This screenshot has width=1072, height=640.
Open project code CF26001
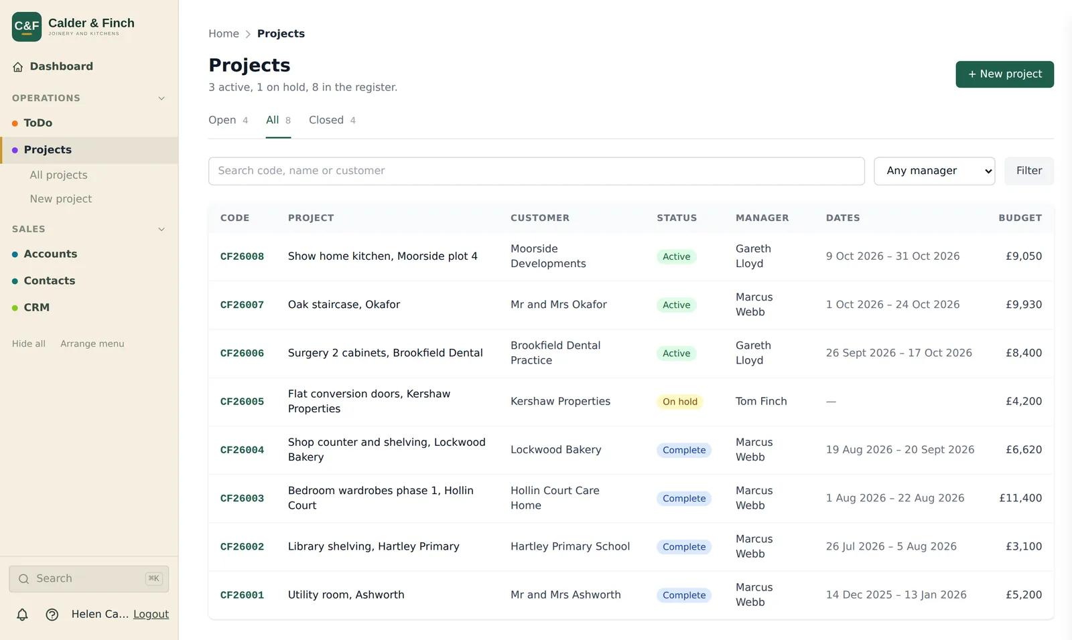(242, 595)
